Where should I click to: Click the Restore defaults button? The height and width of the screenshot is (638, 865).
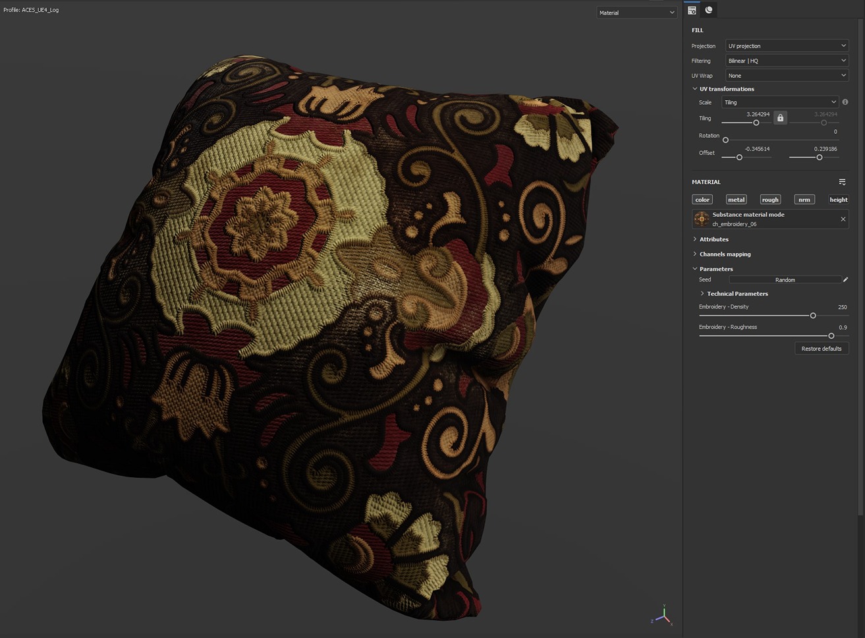pos(821,349)
